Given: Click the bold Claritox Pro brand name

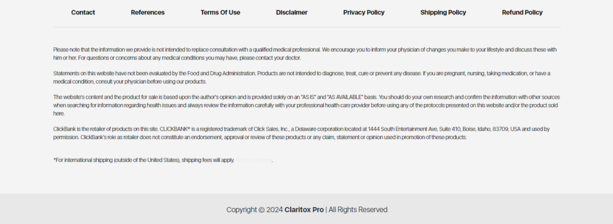Looking at the screenshot, I should pos(304,210).
